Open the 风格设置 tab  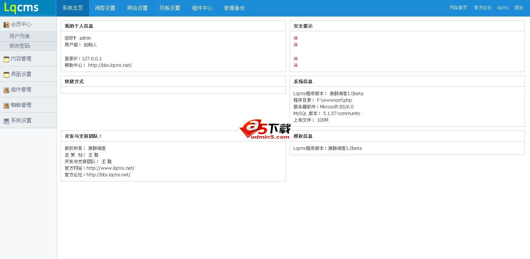pyautogui.click(x=170, y=8)
